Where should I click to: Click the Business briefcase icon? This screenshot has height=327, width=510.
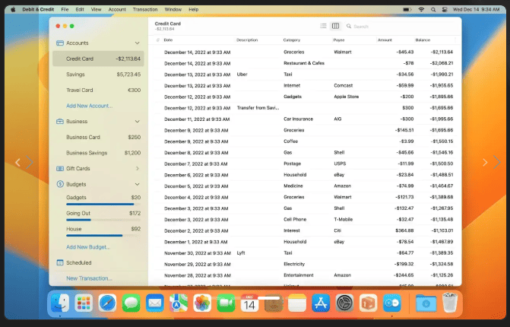pyautogui.click(x=60, y=122)
